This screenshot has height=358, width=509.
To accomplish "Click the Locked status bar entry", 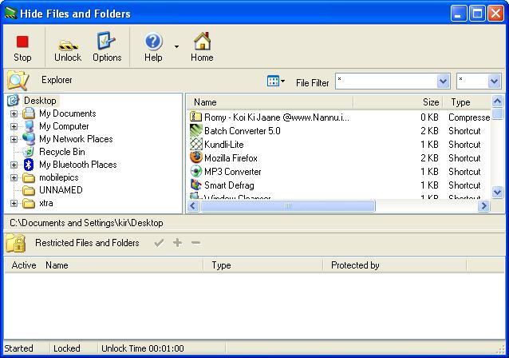I will point(67,348).
